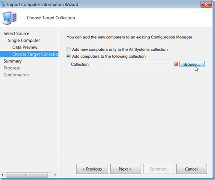Viewport: 215px width, 180px height.
Task: Jump to the Summary step in sidebar
Action: tap(12, 61)
